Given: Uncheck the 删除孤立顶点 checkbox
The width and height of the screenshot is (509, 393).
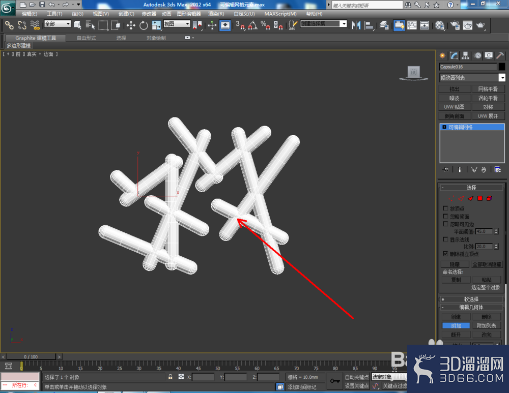Looking at the screenshot, I should [445, 254].
